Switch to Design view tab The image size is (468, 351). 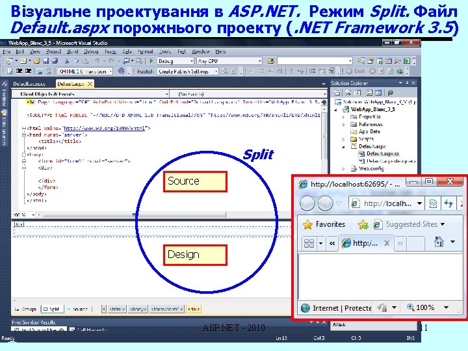[x=25, y=309]
